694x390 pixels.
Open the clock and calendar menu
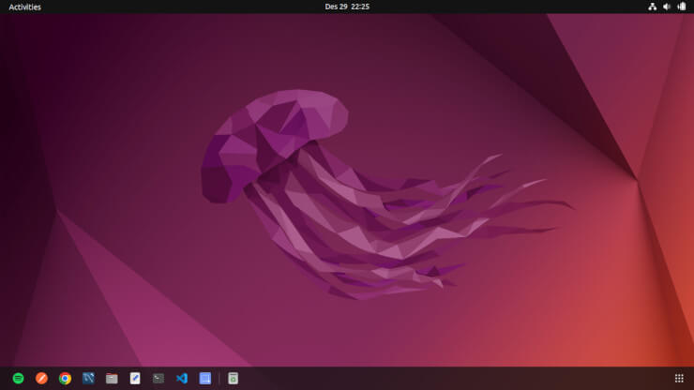(347, 7)
